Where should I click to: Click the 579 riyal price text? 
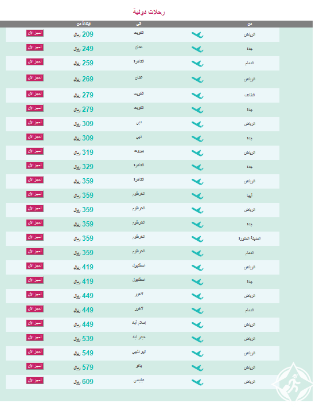[83, 367]
